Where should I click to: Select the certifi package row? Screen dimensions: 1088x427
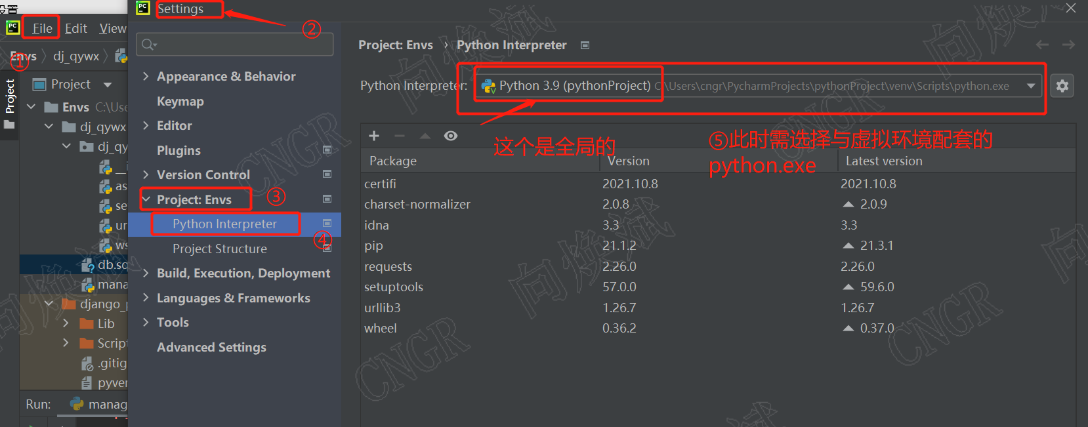(x=718, y=184)
